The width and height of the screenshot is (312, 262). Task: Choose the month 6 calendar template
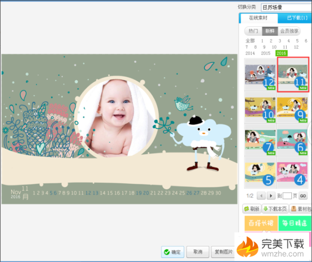click(292, 140)
